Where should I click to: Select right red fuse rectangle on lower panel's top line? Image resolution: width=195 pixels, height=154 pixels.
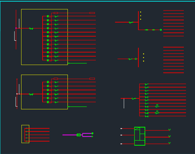click(x=92, y=79)
